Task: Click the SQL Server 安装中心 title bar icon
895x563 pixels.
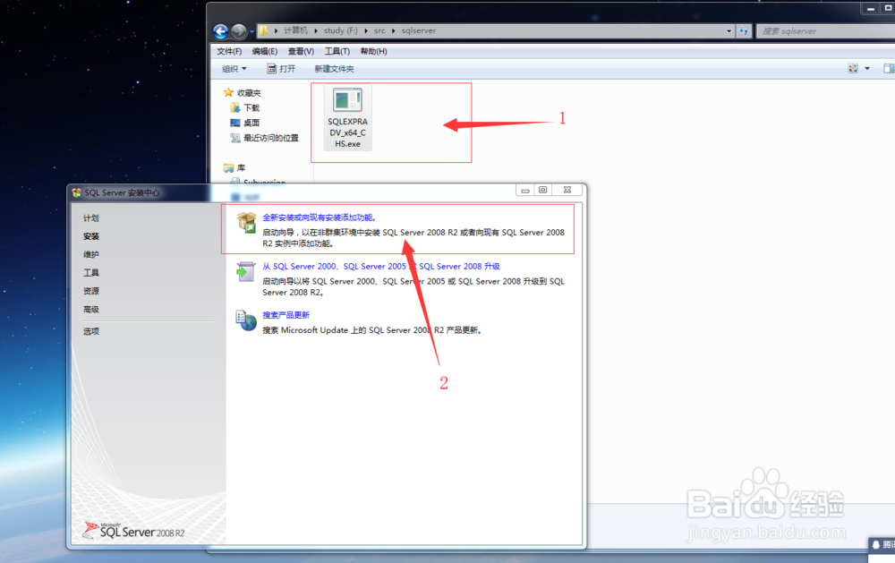Action: tap(77, 193)
